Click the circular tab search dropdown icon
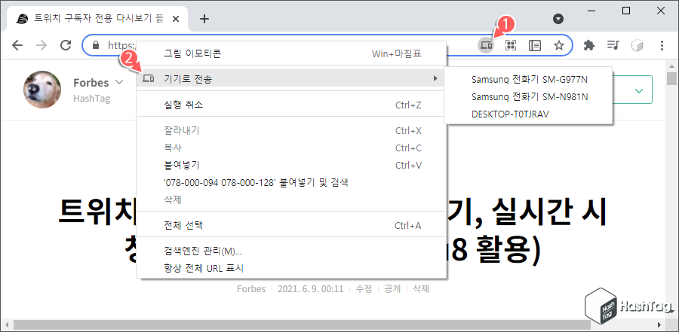 coord(558,19)
